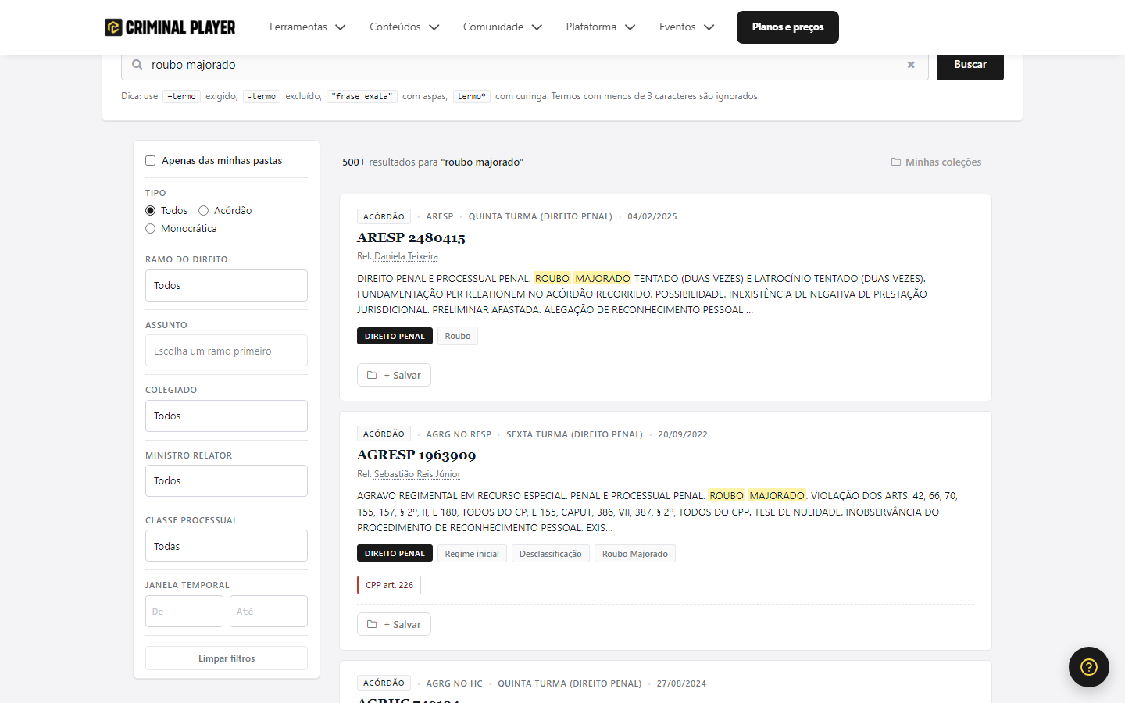The width and height of the screenshot is (1125, 703).
Task: Toggle Apenas das minhas pastas checkbox
Action: click(x=151, y=161)
